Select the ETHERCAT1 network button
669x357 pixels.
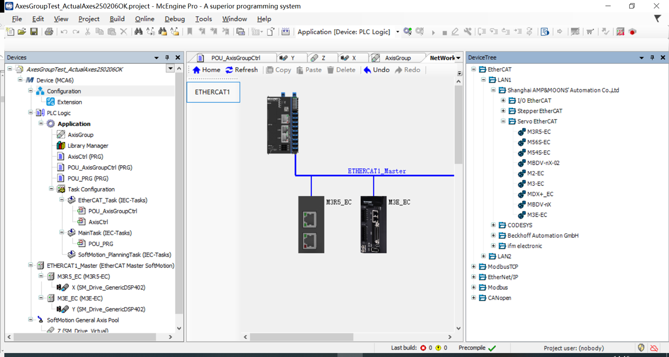click(213, 92)
